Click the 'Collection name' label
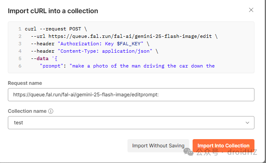 27,111
